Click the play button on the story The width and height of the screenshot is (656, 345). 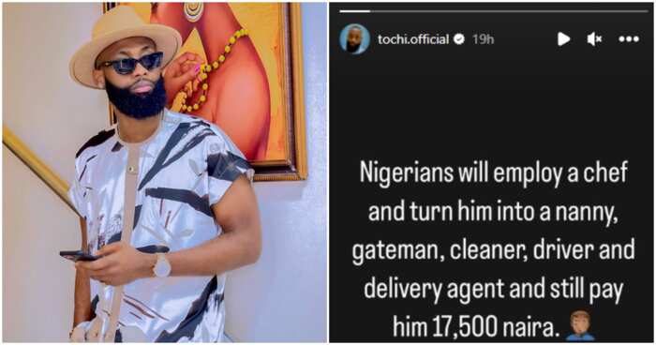(x=563, y=39)
